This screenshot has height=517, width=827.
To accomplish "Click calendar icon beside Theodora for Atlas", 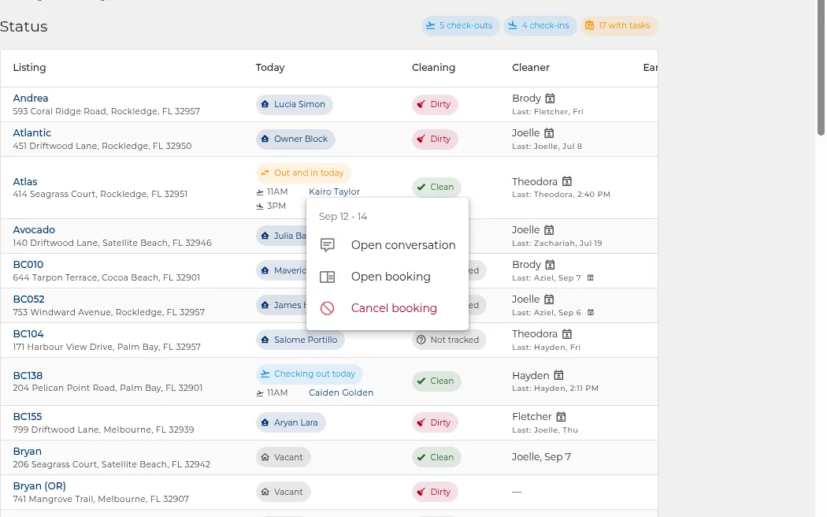I will click(567, 181).
